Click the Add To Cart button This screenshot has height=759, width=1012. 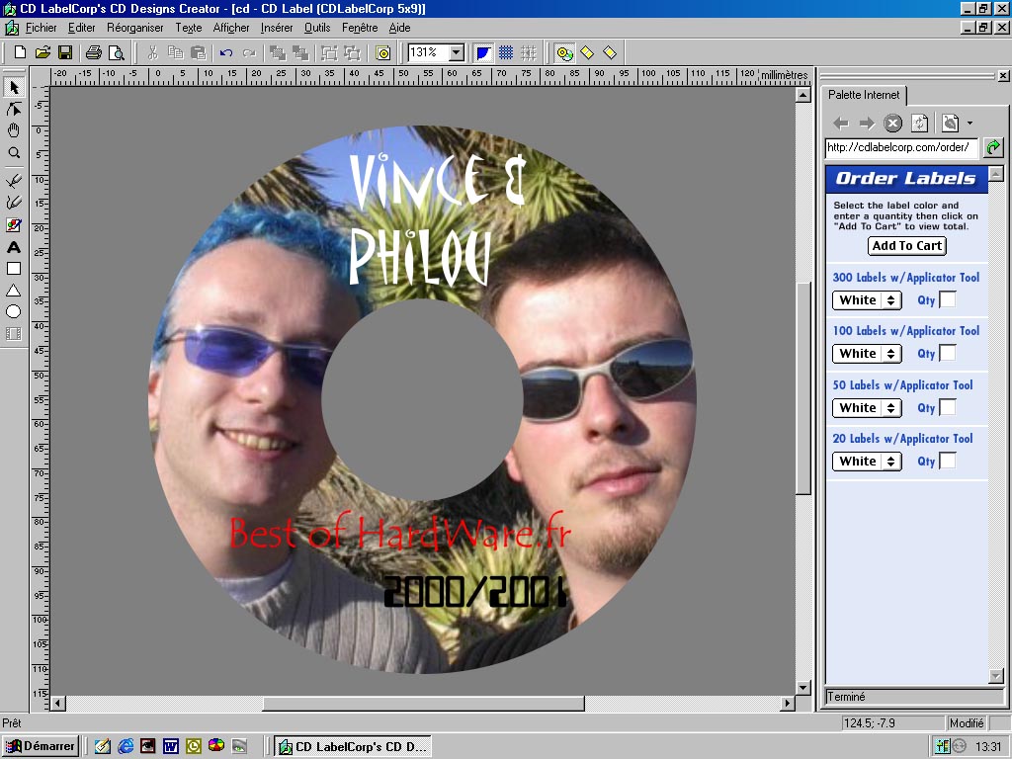pyautogui.click(x=907, y=246)
